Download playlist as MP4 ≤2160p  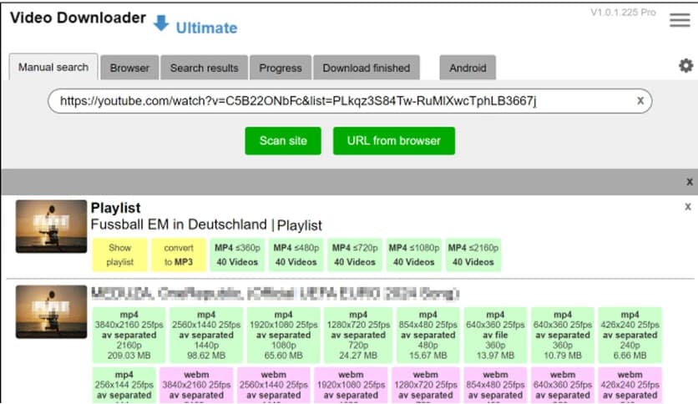point(473,255)
